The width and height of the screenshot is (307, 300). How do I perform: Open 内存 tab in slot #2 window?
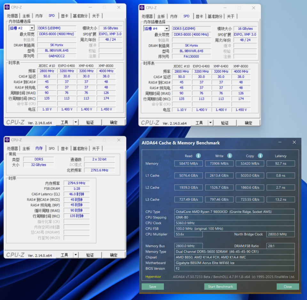pos(39,16)
